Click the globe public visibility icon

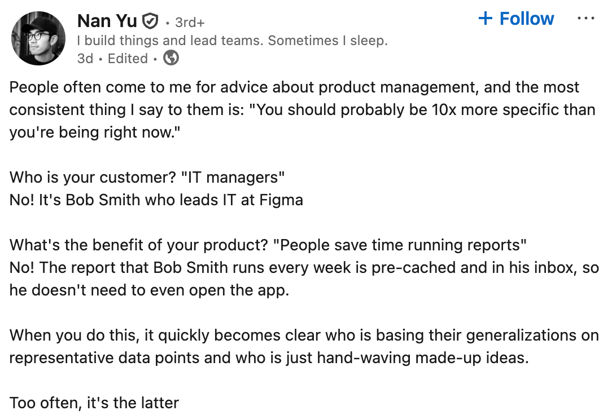[x=171, y=58]
